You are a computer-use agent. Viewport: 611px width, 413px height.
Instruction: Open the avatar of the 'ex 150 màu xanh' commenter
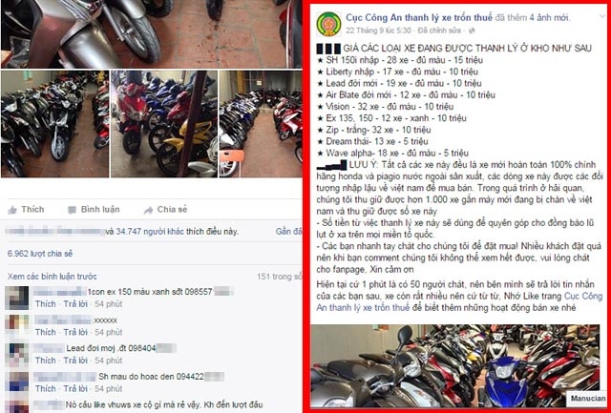17,298
